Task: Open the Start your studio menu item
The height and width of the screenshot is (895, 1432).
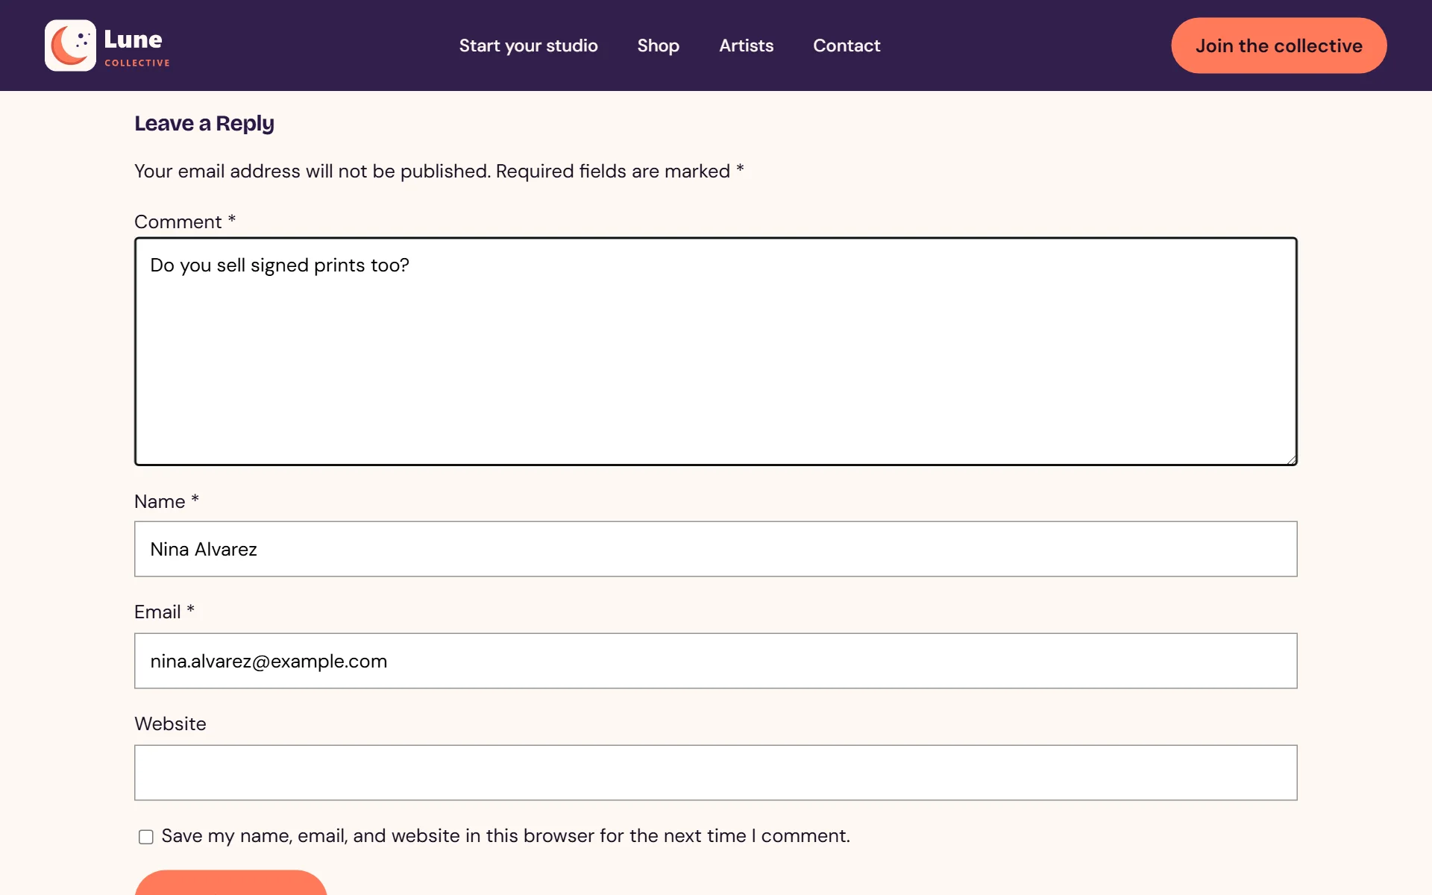Action: pyautogui.click(x=528, y=45)
